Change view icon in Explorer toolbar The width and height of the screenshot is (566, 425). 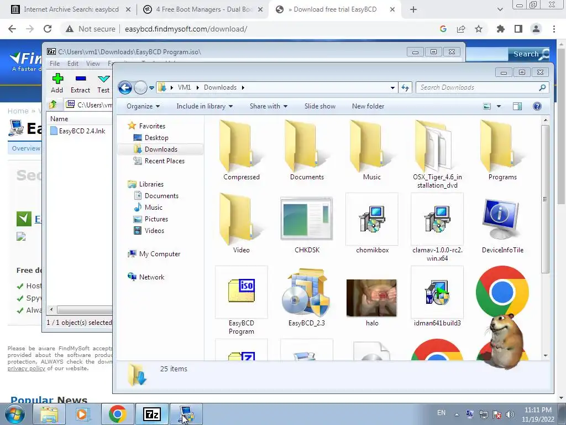[x=487, y=106]
